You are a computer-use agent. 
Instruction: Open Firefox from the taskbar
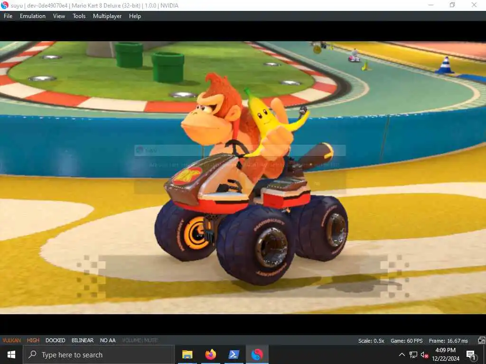[x=211, y=355]
